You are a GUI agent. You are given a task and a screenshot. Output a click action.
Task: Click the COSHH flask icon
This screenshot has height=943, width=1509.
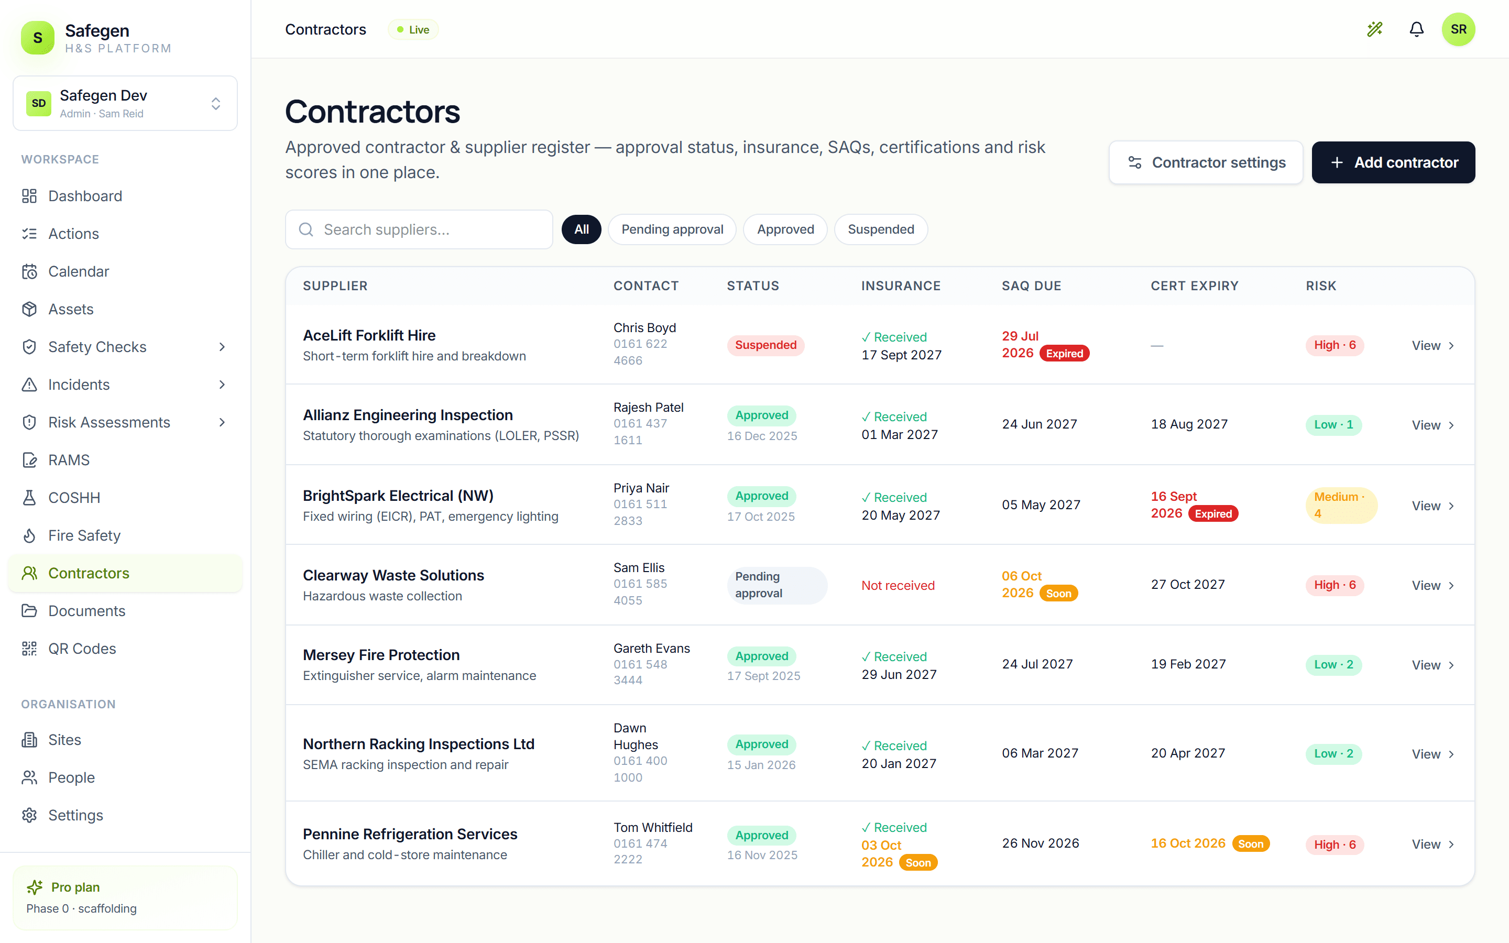pos(29,498)
